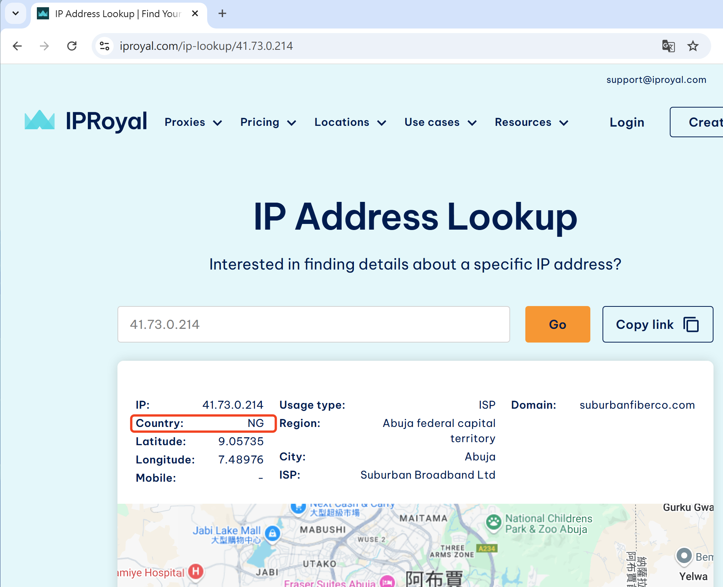Screen dimensions: 723x587
Task: Click the Create account button
Action: tap(696, 122)
